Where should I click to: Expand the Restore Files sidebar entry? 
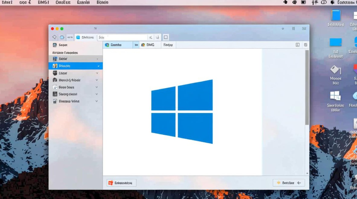click(97, 101)
